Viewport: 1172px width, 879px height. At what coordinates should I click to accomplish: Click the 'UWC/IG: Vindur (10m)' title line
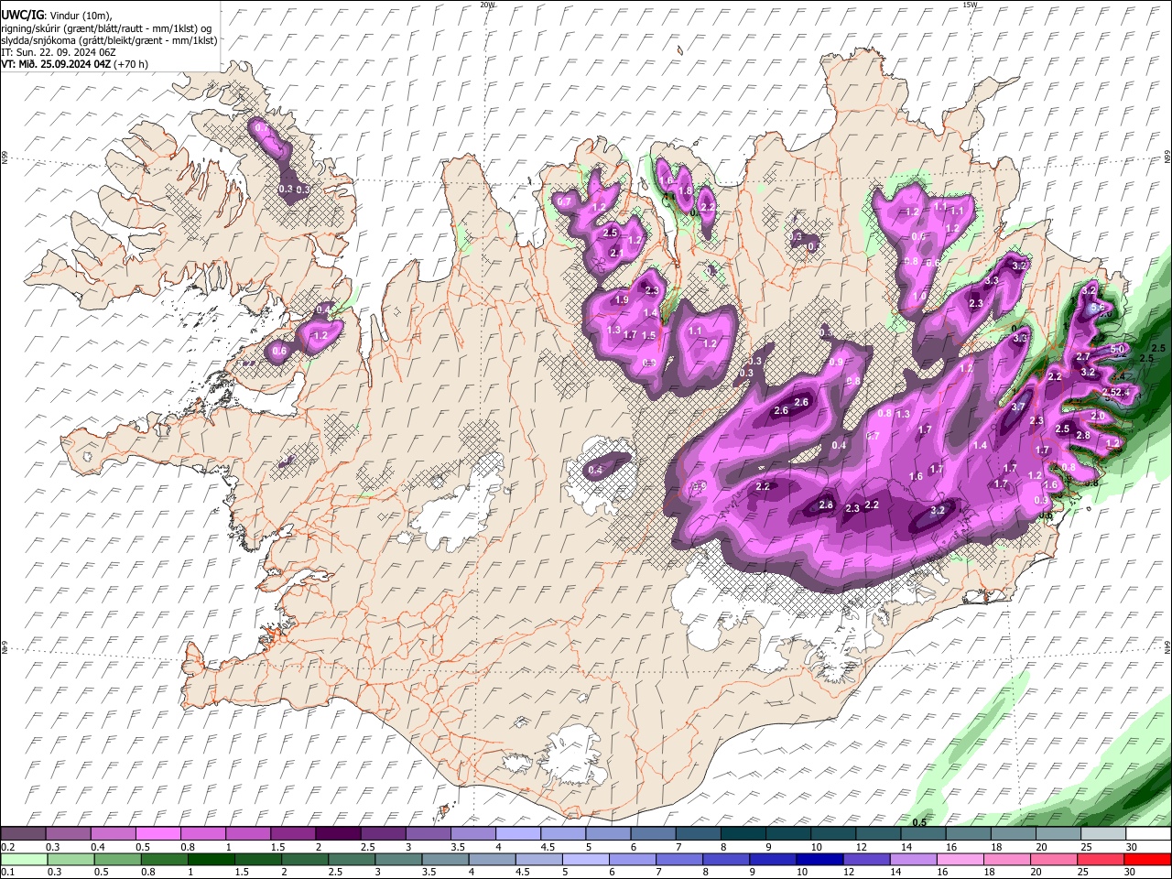click(x=56, y=16)
